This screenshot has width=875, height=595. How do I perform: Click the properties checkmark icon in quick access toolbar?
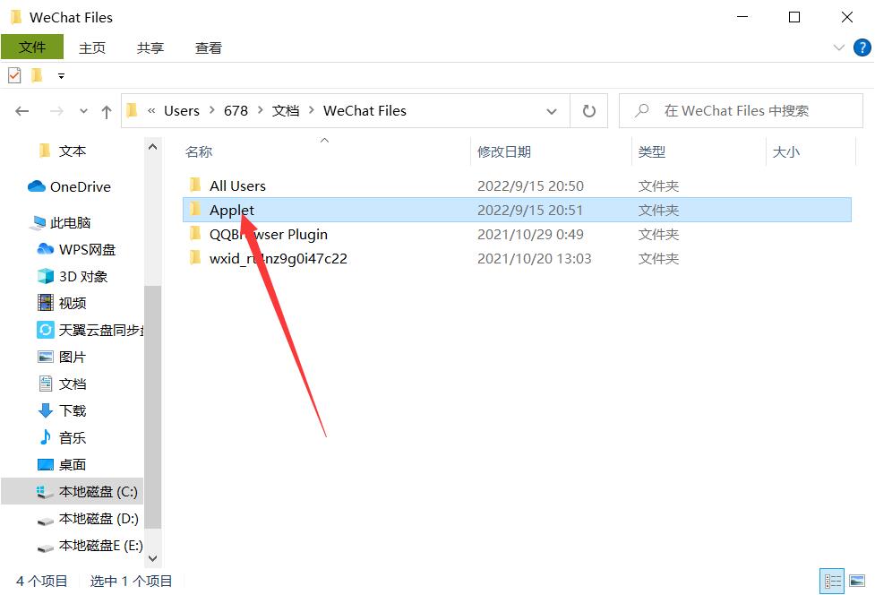[x=14, y=74]
